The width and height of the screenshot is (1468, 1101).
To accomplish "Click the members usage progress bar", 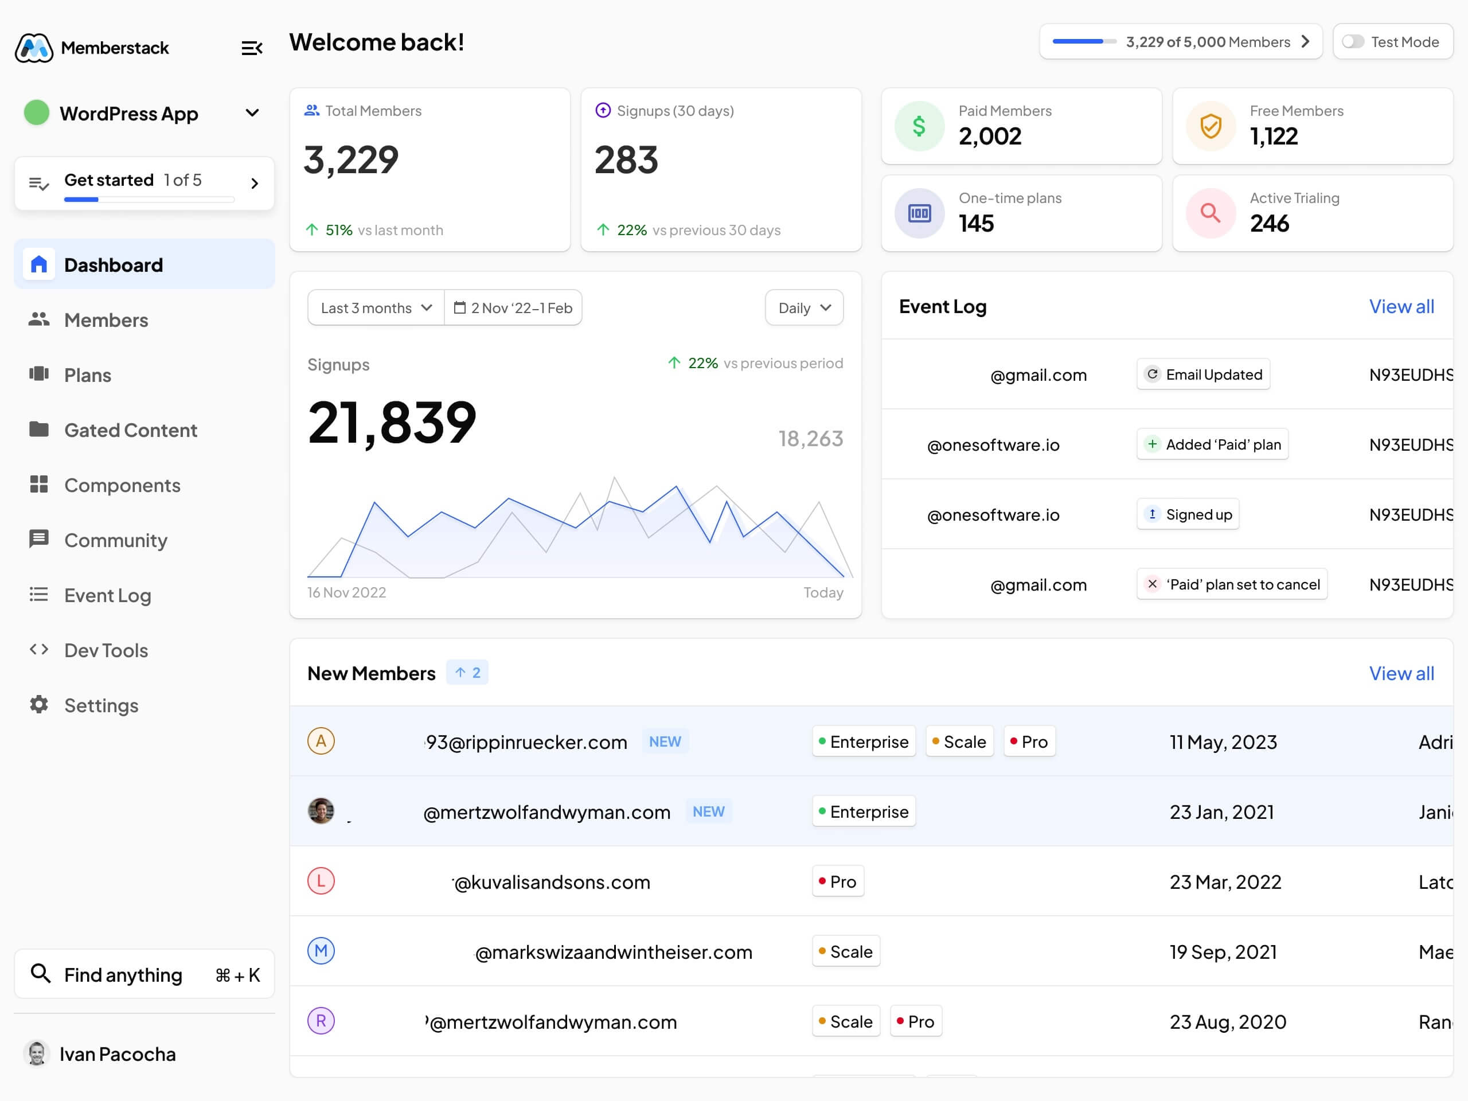I will (1084, 42).
